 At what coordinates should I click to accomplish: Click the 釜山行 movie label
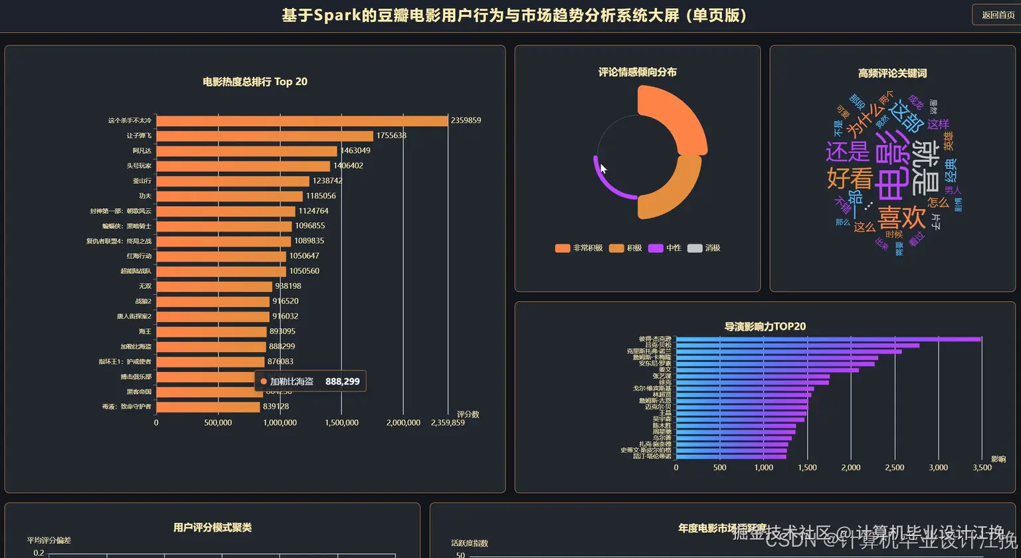point(141,181)
